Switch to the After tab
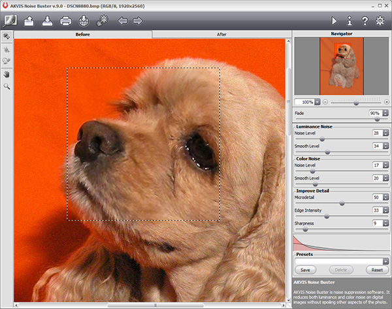This screenshot has height=309, width=392. 220,33
